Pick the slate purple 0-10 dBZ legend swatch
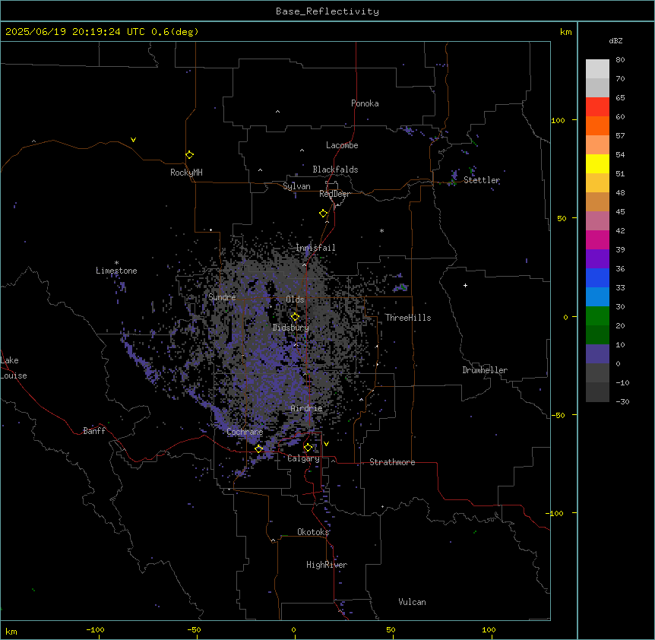Image resolution: width=655 pixels, height=640 pixels. [x=597, y=354]
